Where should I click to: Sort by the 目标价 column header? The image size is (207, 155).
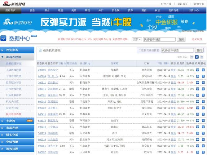(62, 63)
